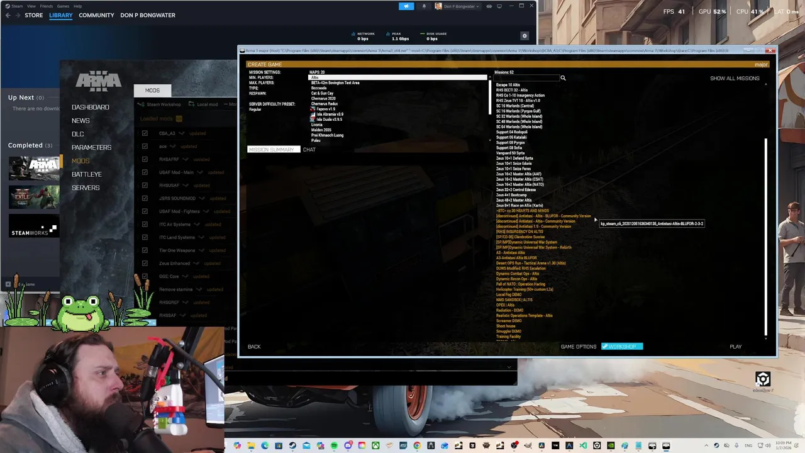Image resolution: width=805 pixels, height=453 pixels.
Task: Click the mission search magnifier icon
Action: pyautogui.click(x=563, y=78)
